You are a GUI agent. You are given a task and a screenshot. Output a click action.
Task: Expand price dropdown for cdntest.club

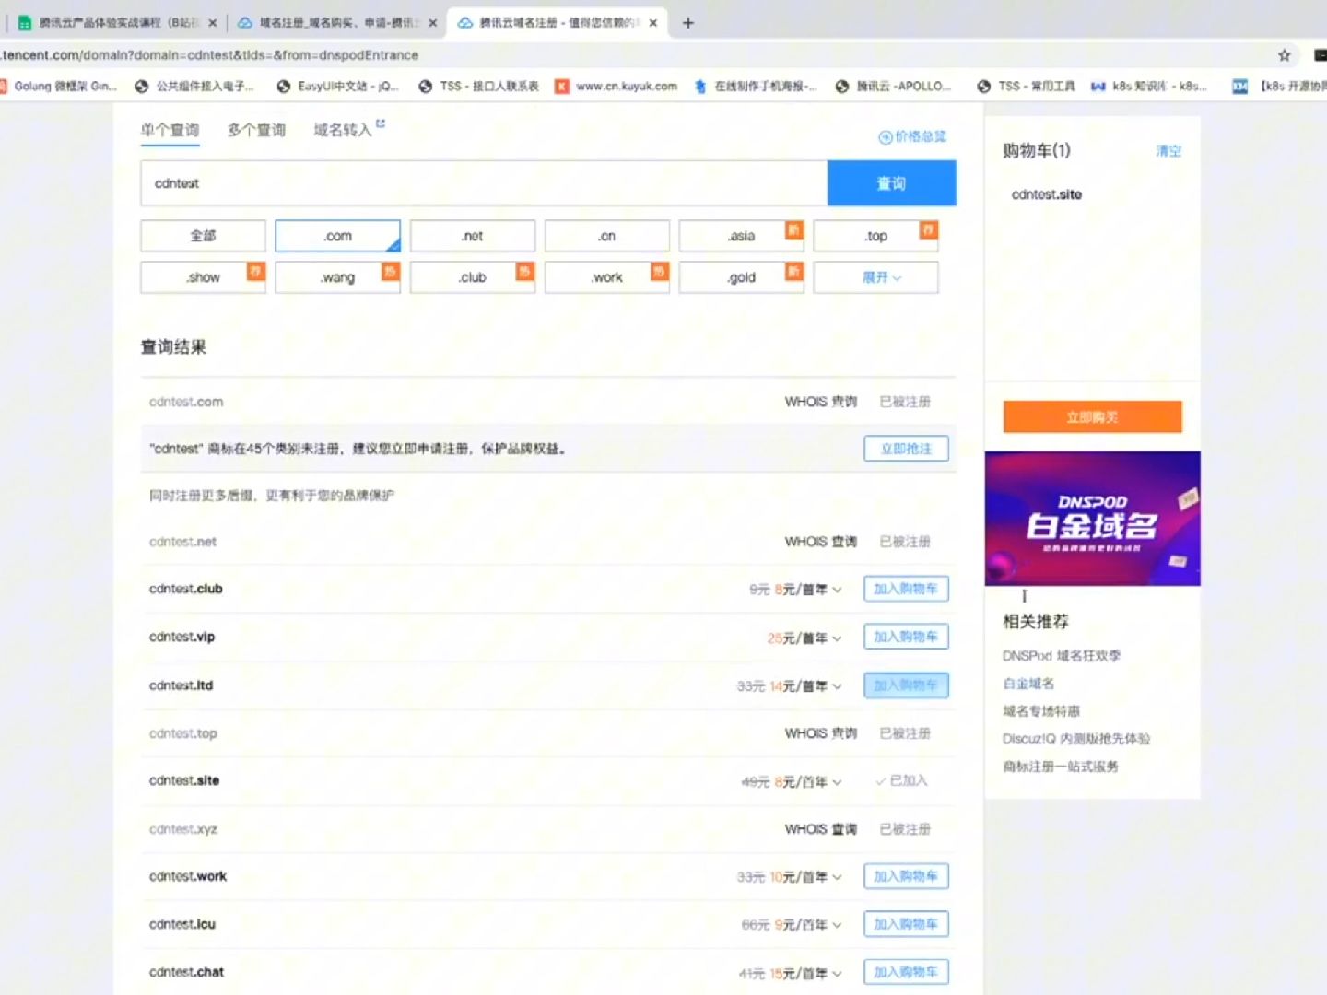point(837,590)
